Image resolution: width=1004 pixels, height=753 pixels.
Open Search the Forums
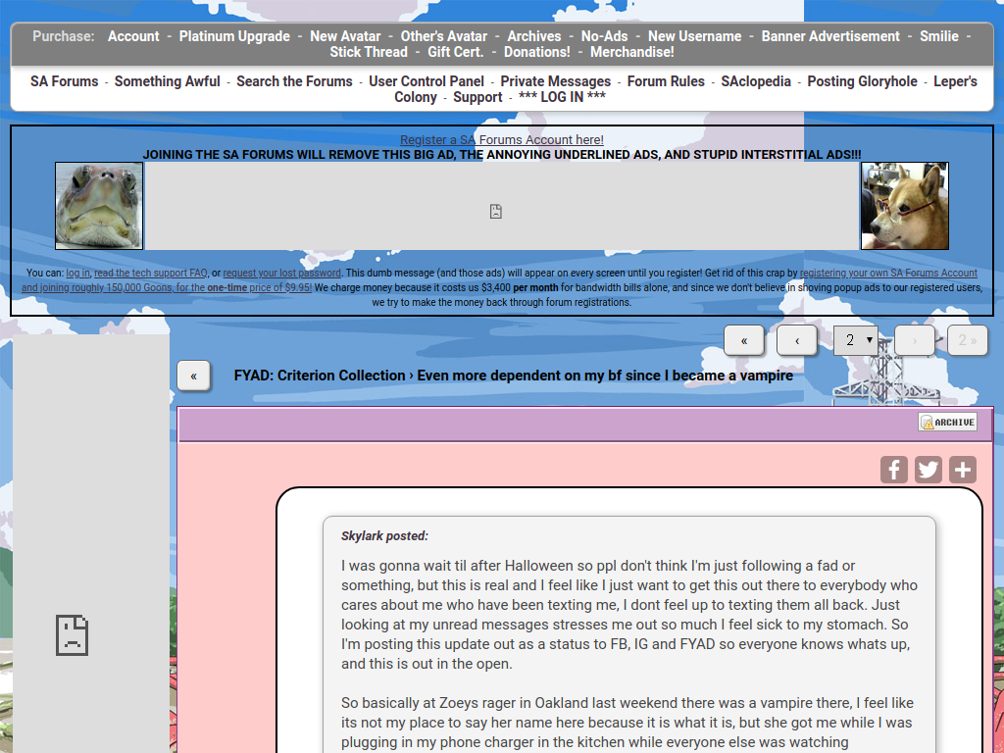pyautogui.click(x=294, y=81)
